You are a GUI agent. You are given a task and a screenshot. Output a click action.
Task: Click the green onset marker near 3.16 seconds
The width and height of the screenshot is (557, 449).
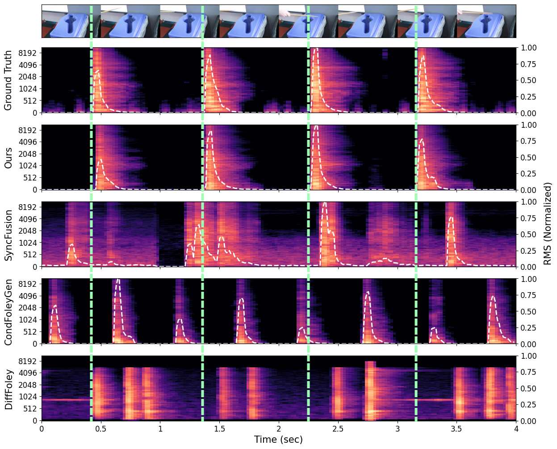coord(416,213)
